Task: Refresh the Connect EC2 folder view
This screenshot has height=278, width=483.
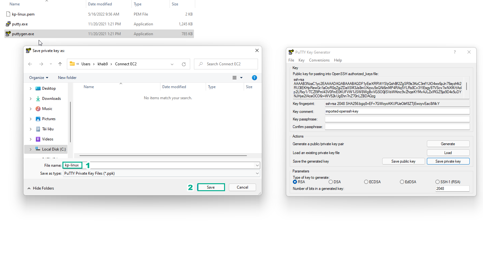Action: click(x=184, y=64)
